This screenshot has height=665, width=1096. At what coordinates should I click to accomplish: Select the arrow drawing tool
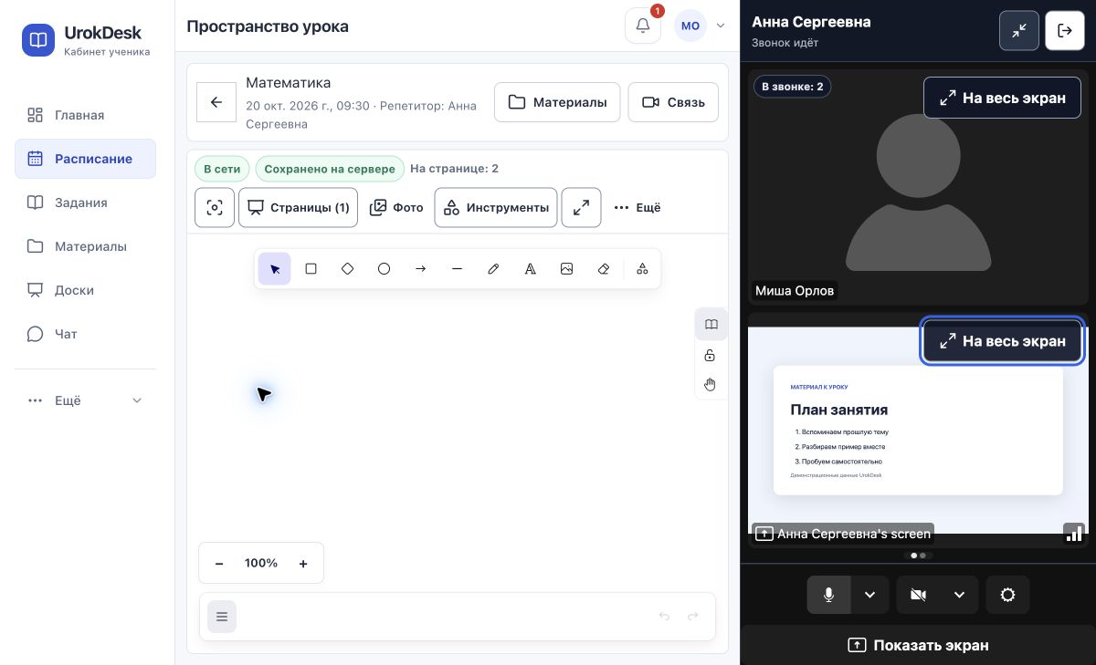[x=421, y=269]
